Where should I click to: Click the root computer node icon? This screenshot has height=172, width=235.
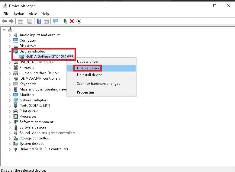[10, 30]
